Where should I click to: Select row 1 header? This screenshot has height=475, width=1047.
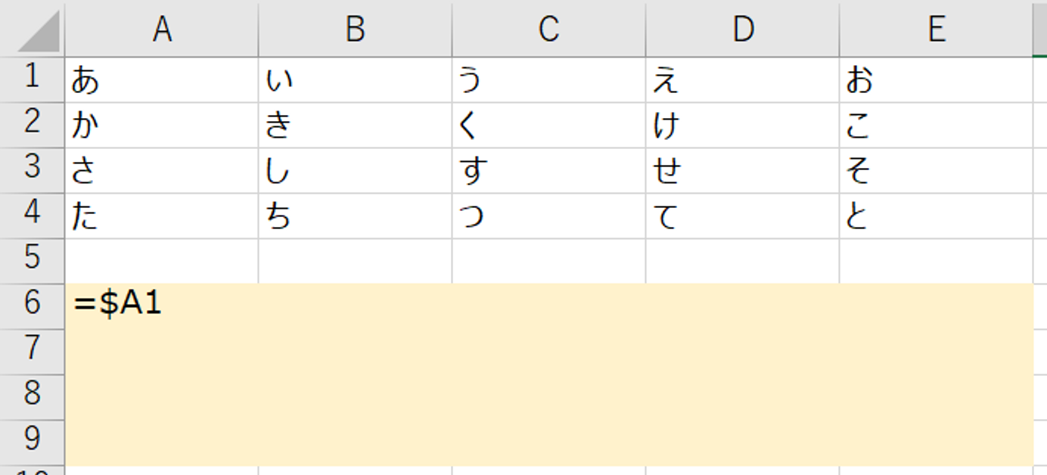[32, 79]
